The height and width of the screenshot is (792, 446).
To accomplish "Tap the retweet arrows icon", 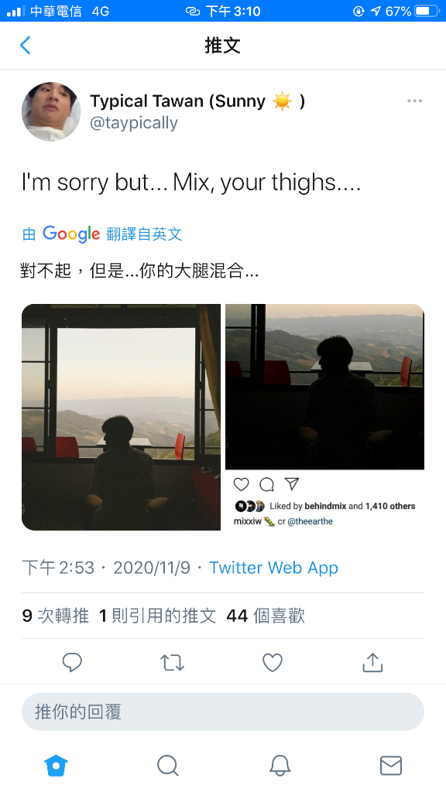I will point(172,662).
